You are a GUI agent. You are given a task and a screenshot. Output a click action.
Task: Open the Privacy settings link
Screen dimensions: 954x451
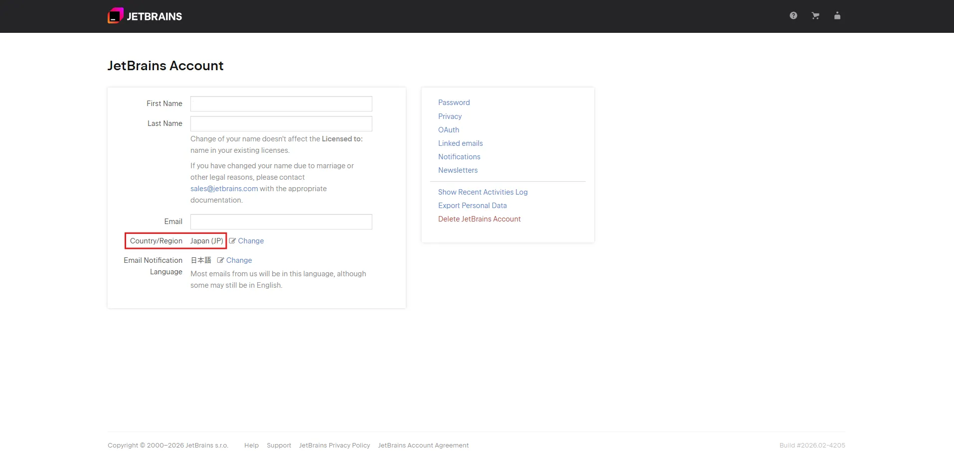450,116
